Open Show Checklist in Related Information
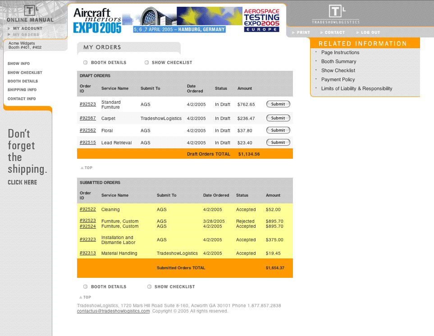 coord(338,71)
